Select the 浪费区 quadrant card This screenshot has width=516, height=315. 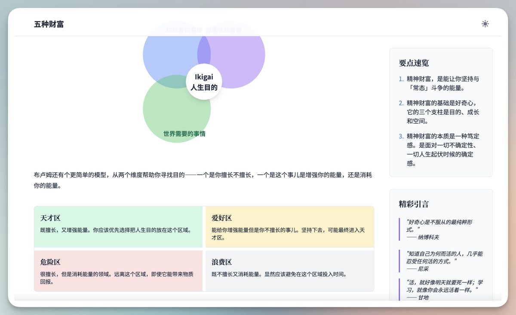click(x=290, y=271)
